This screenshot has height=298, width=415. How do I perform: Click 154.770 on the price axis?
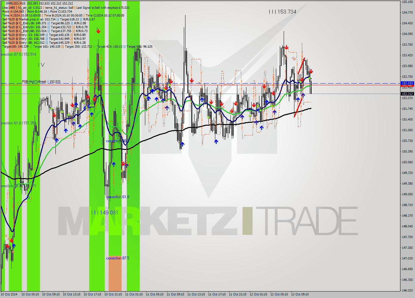[x=407, y=13]
